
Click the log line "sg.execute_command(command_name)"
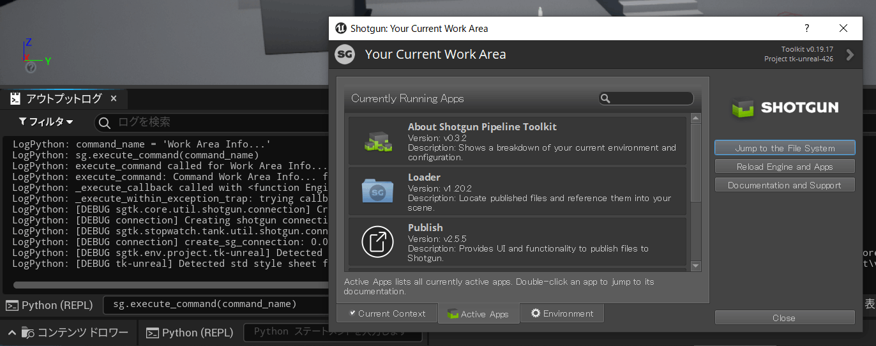(x=167, y=155)
